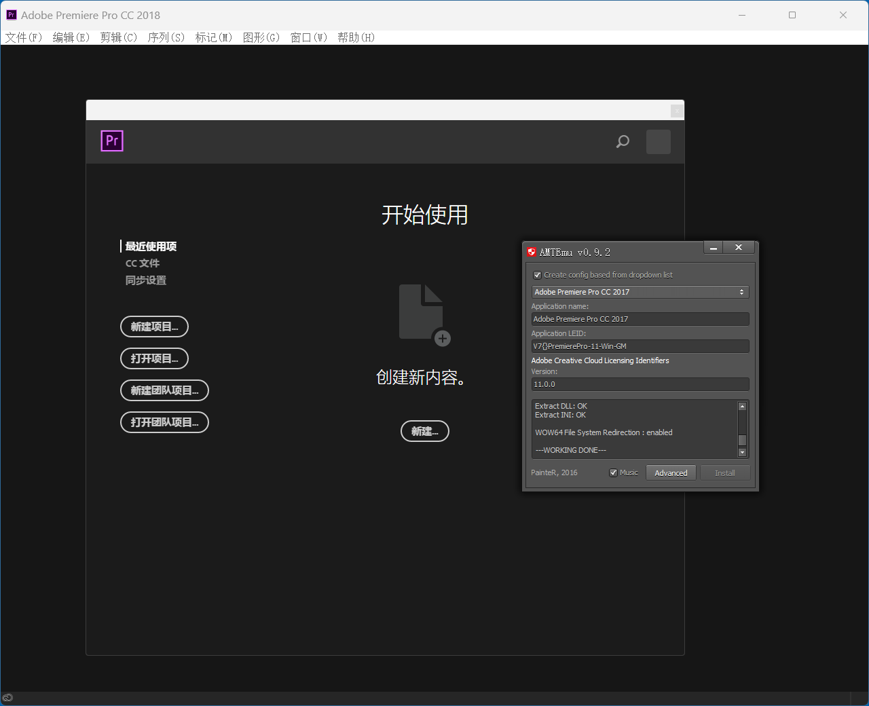Click the 新建... button under 创建新内容
The image size is (869, 706).
pyautogui.click(x=425, y=431)
